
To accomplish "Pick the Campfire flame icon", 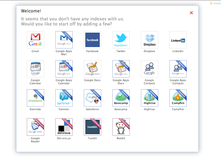I will pos(178,98).
